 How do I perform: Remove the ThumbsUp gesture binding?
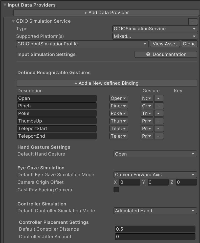[159, 121]
